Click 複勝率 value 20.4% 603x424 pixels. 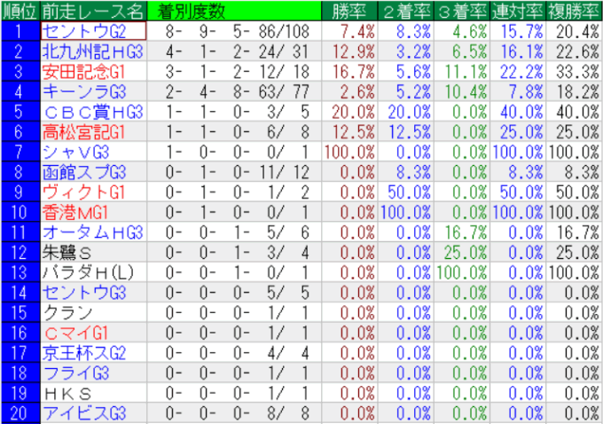pos(577,31)
